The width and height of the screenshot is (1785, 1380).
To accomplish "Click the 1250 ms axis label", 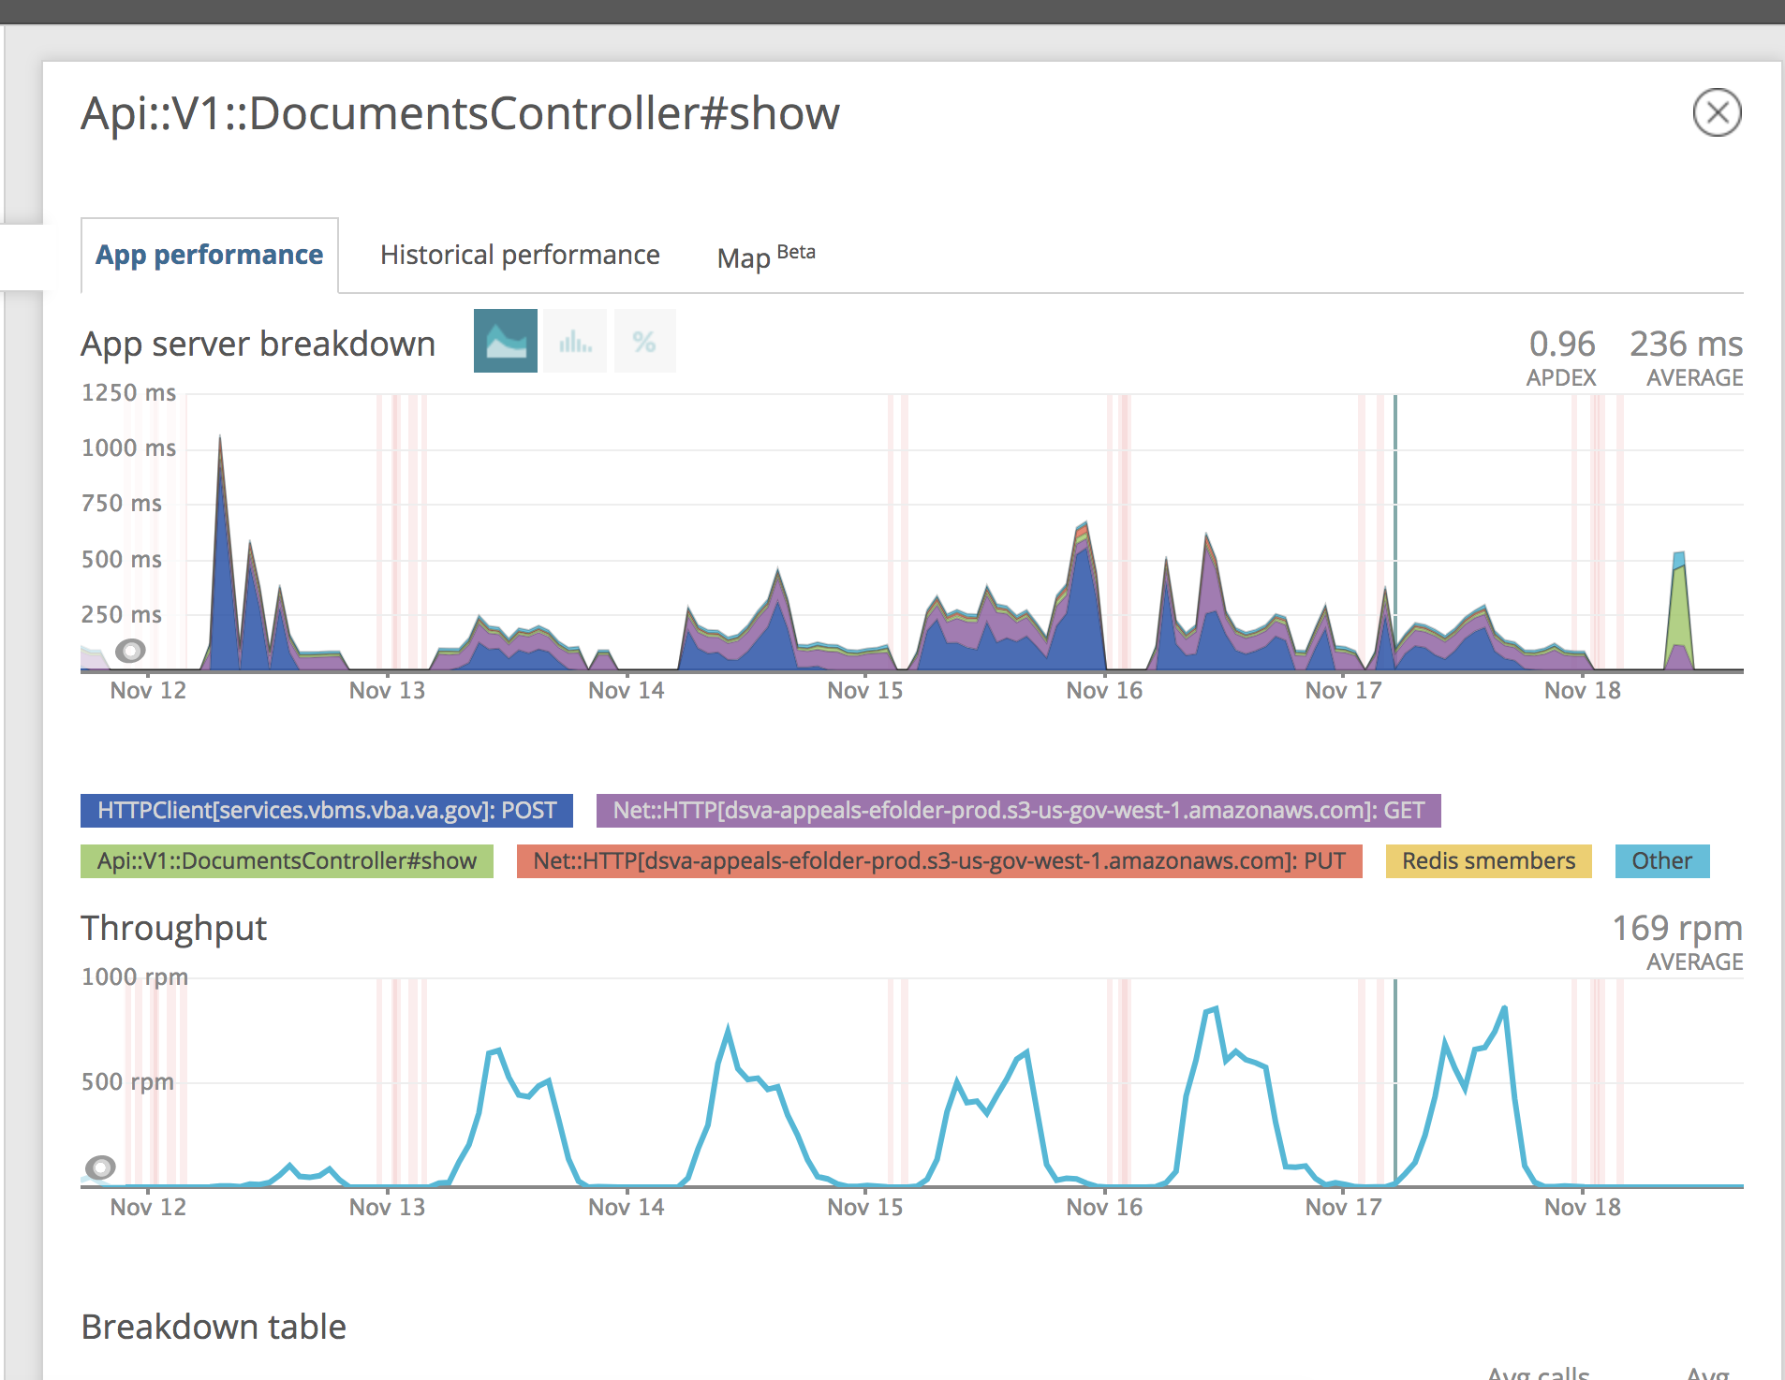I will pyautogui.click(x=128, y=392).
